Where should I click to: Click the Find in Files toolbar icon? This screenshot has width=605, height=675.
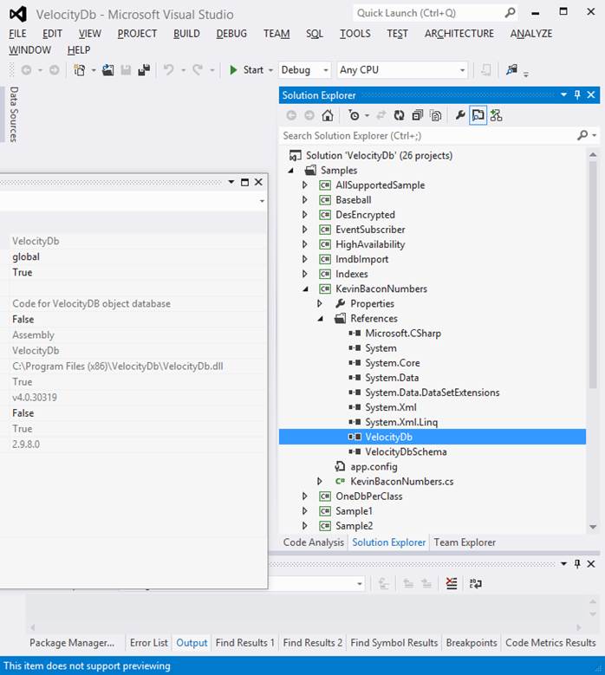511,69
